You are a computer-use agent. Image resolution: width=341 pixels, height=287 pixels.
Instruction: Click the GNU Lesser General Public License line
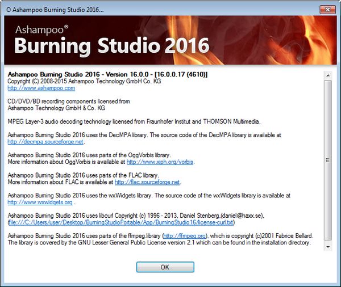coord(159,243)
